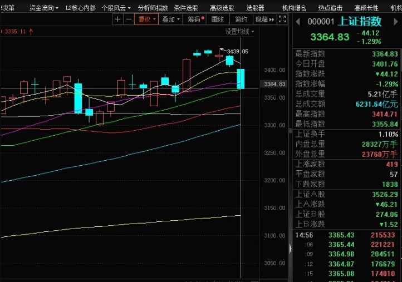This screenshot has width=402, height=282.
Task: Click the 上证指数 stock name title
Action: click(x=360, y=22)
